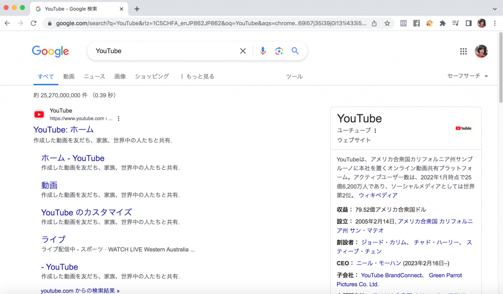Start voice search with the microphone
The width and height of the screenshot is (503, 294).
tap(263, 51)
